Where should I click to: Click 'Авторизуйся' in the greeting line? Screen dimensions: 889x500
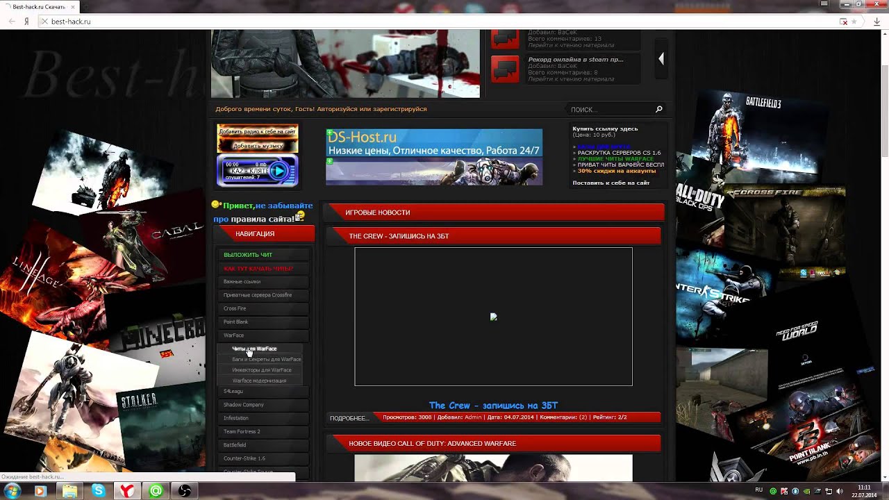coord(336,109)
